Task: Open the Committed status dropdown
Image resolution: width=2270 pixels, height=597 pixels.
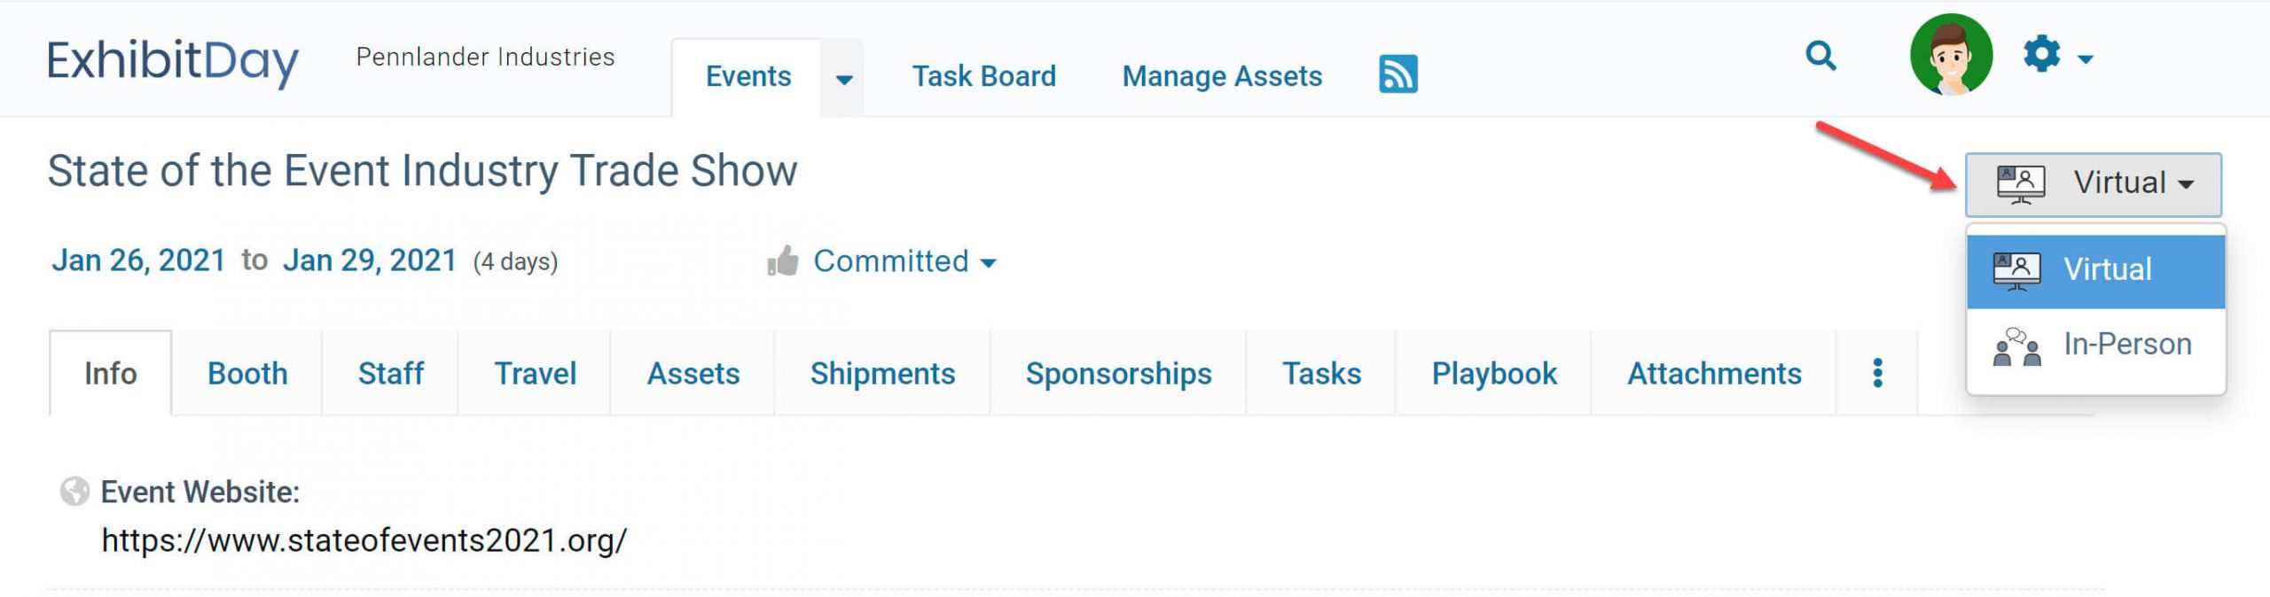Action: coord(904,261)
